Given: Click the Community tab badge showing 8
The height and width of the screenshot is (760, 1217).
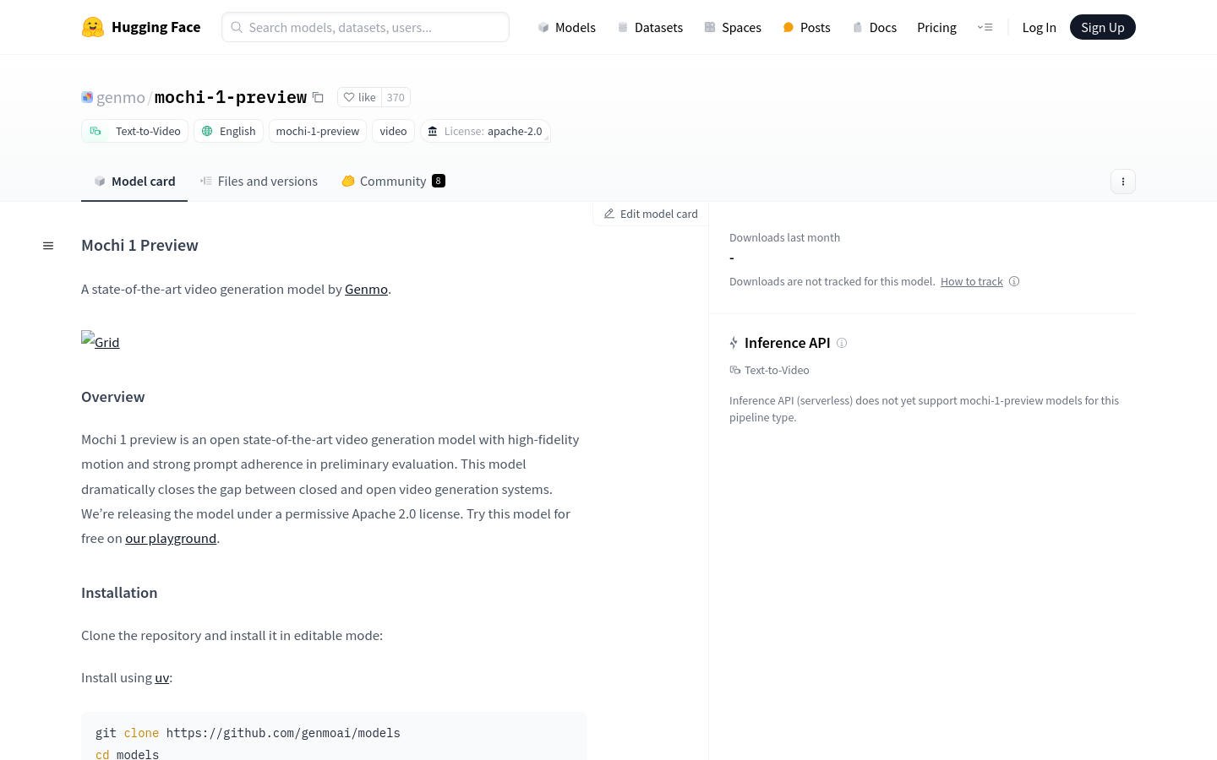Looking at the screenshot, I should pyautogui.click(x=438, y=181).
